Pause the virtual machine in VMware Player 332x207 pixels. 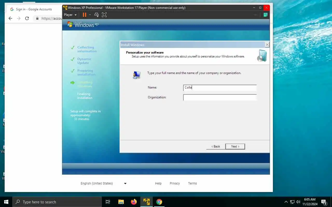tap(84, 15)
